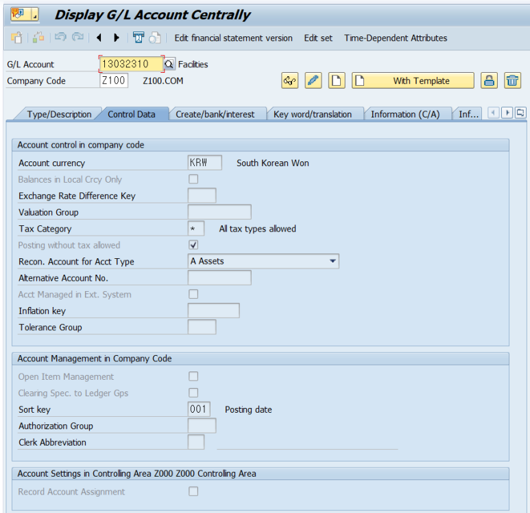530x513 pixels.
Task: Toggle Acct Managed in Ext. System checkbox
Action: (193, 294)
